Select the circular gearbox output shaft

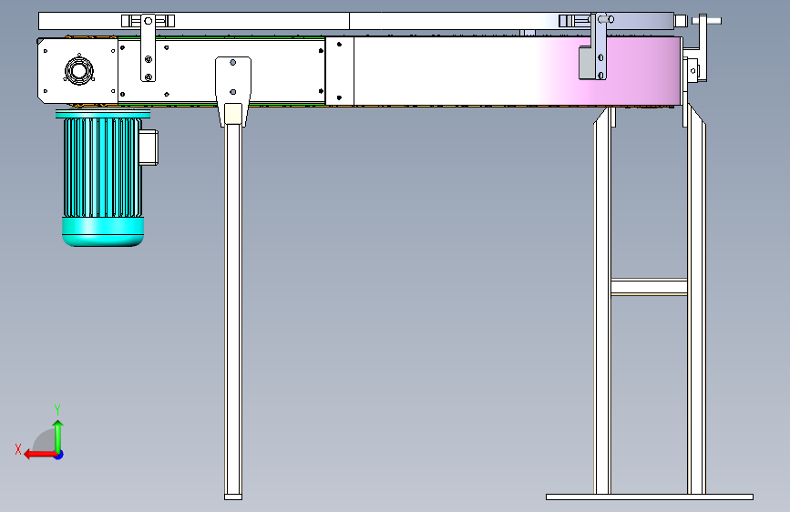coord(79,70)
